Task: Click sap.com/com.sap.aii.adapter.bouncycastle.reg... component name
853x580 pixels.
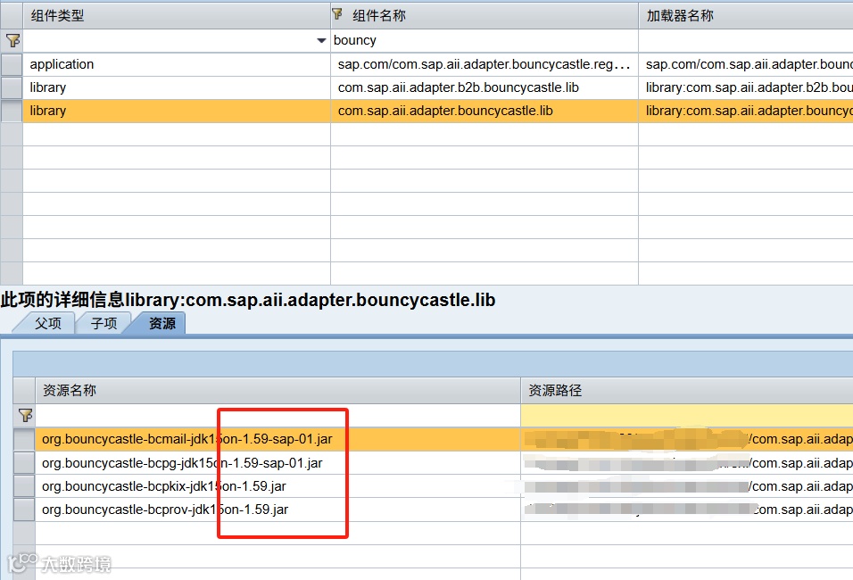Action: coord(484,64)
